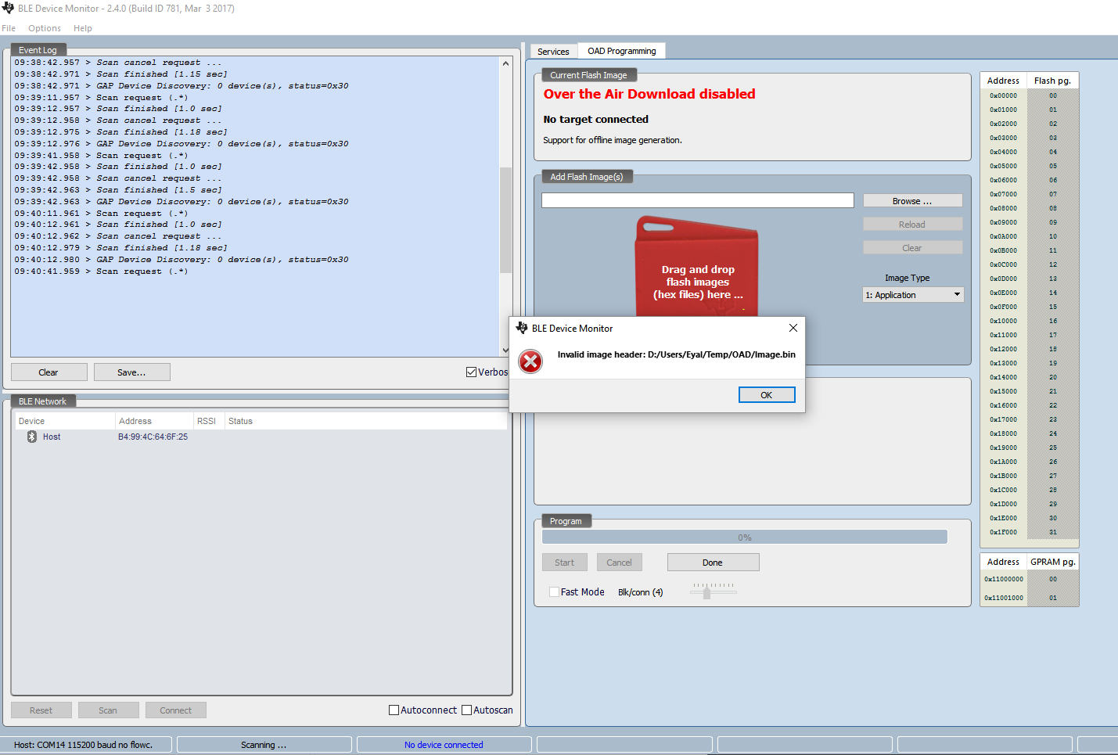This screenshot has width=1118, height=755.
Task: Enable the Autoconnect checkbox
Action: [x=394, y=710]
